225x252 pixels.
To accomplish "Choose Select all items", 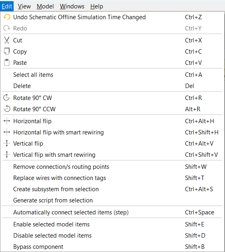I will coord(112,74).
